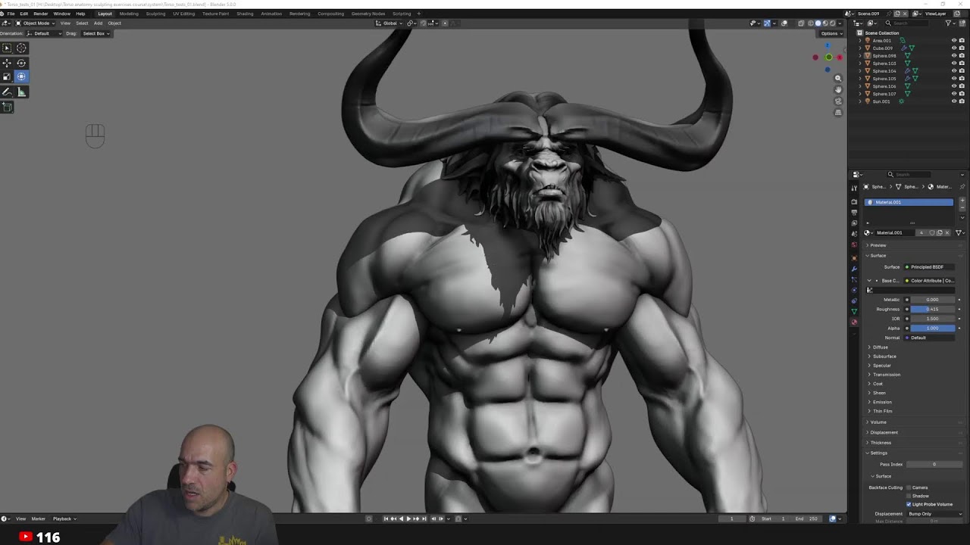This screenshot has width=970, height=545.
Task: Click the Metallic value field
Action: coord(933,300)
